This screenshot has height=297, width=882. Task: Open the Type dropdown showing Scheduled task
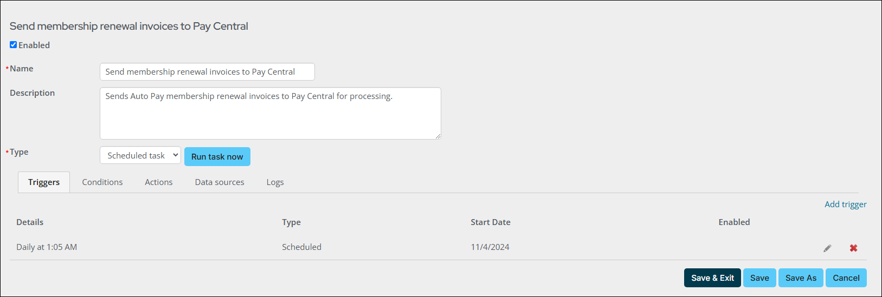[x=140, y=155]
